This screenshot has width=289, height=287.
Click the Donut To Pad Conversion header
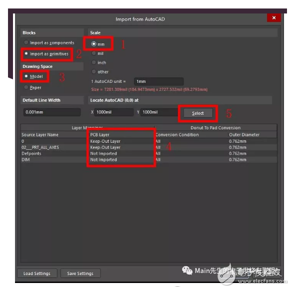coord(215,128)
